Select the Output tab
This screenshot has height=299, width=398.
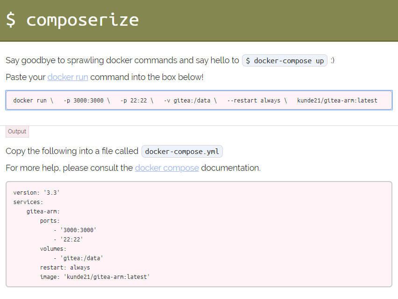tap(17, 131)
